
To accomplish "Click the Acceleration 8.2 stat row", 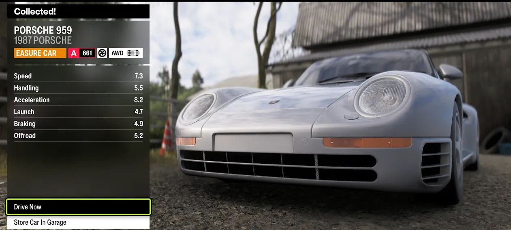I will 78,100.
